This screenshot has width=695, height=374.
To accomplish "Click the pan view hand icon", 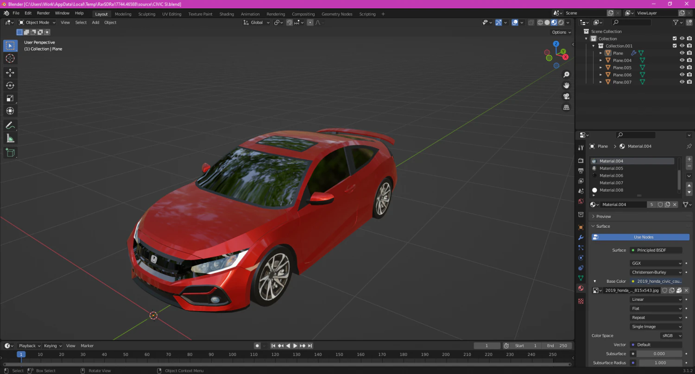I will 566,85.
